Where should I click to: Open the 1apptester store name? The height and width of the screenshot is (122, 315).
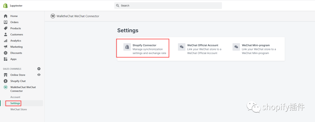(x=16, y=6)
